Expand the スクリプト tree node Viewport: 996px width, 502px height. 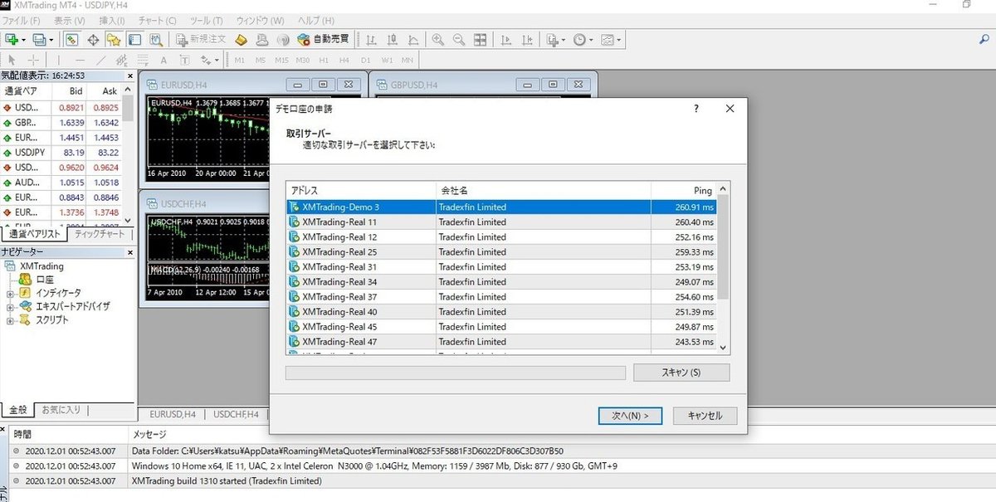tap(10, 319)
